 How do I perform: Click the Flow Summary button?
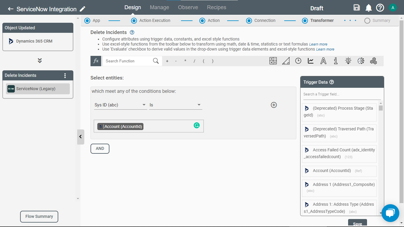[39, 217]
